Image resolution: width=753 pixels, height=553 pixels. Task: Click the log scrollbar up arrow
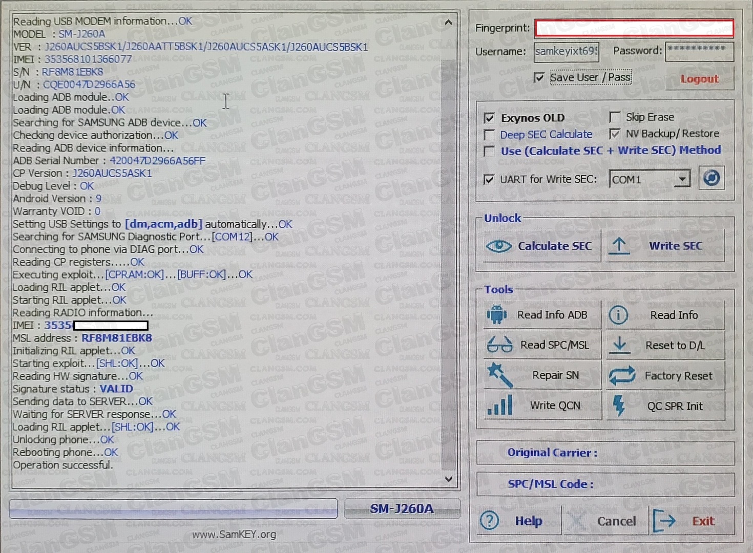pyautogui.click(x=448, y=23)
